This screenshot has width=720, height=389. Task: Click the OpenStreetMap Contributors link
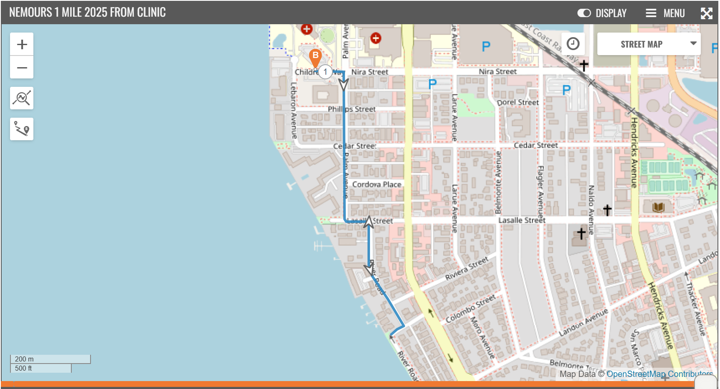point(659,374)
